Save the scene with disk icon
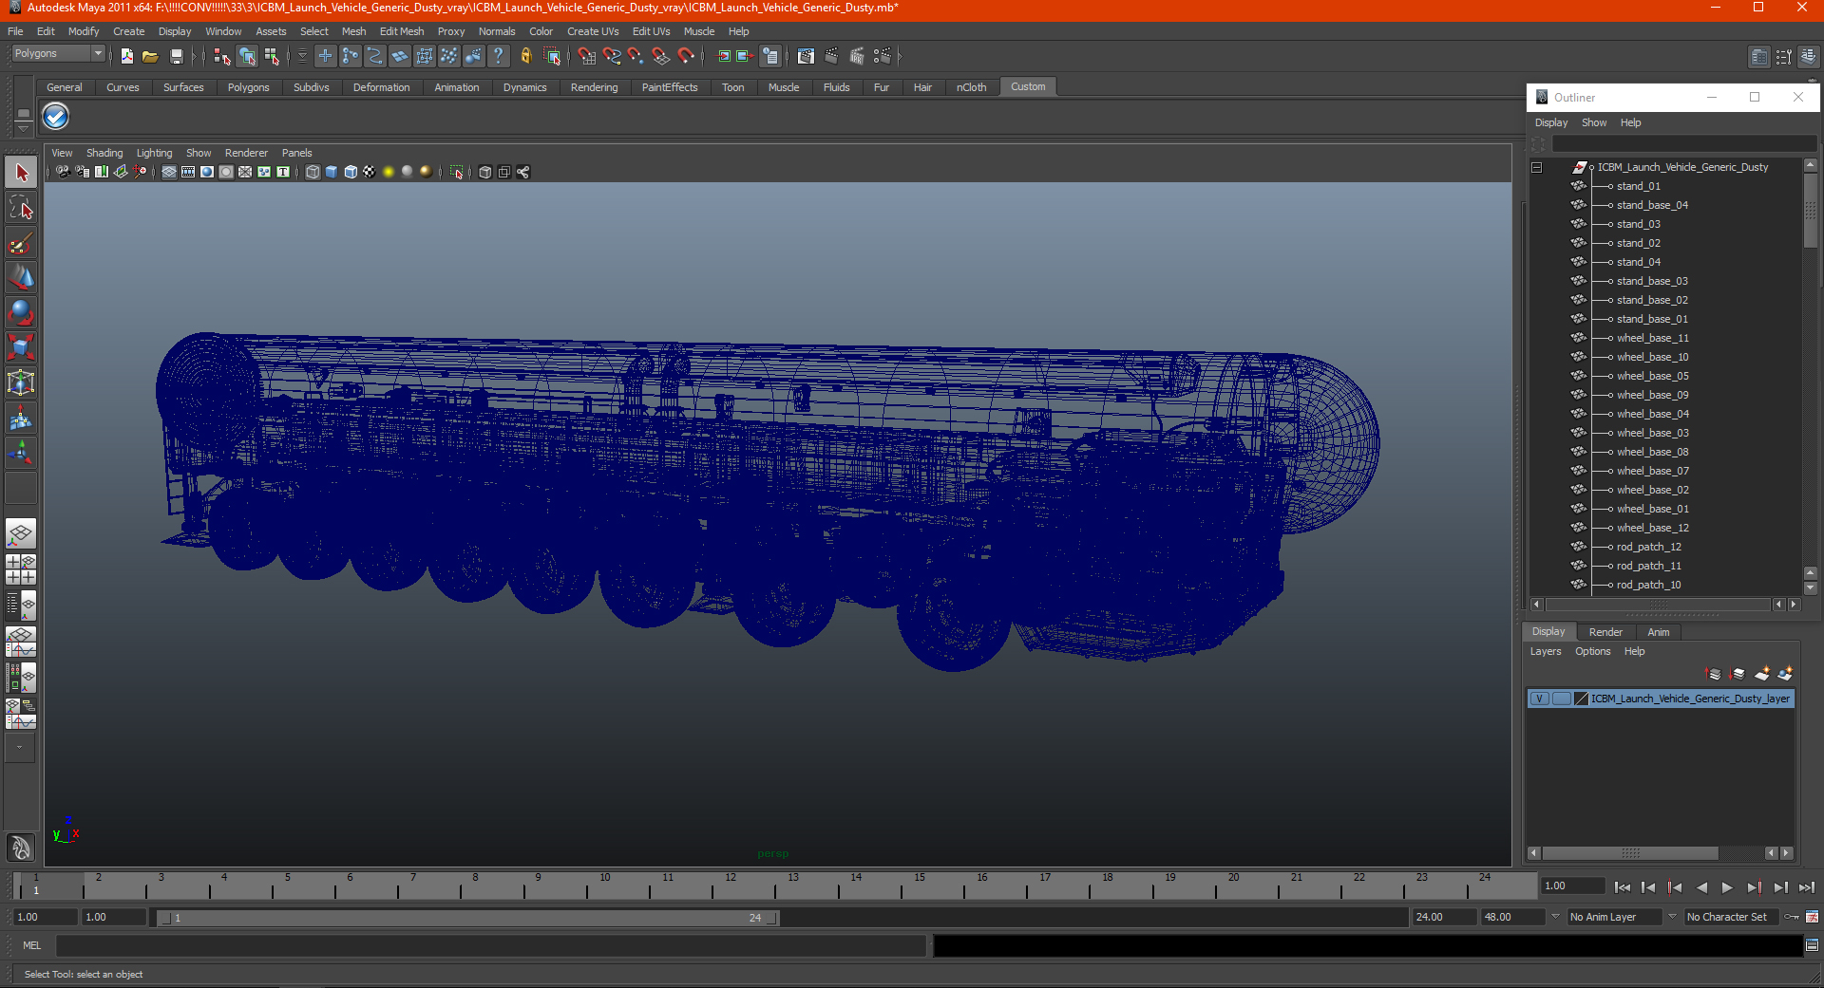 coord(176,57)
